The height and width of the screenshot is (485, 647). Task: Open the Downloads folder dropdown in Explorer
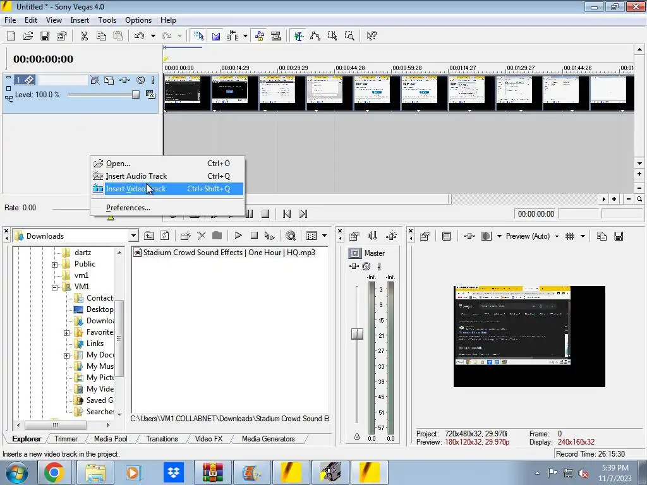[133, 236]
